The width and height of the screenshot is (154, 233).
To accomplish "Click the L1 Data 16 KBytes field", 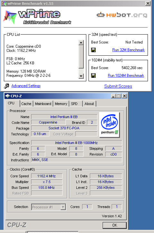I will (x=106, y=176).
